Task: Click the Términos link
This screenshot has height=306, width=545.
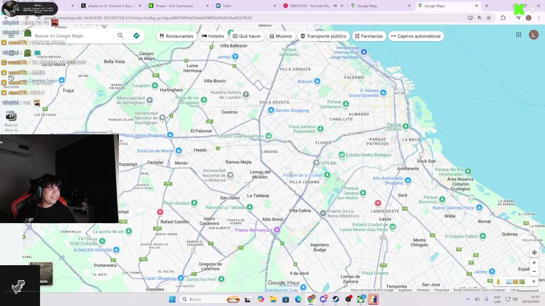Action: (x=423, y=290)
